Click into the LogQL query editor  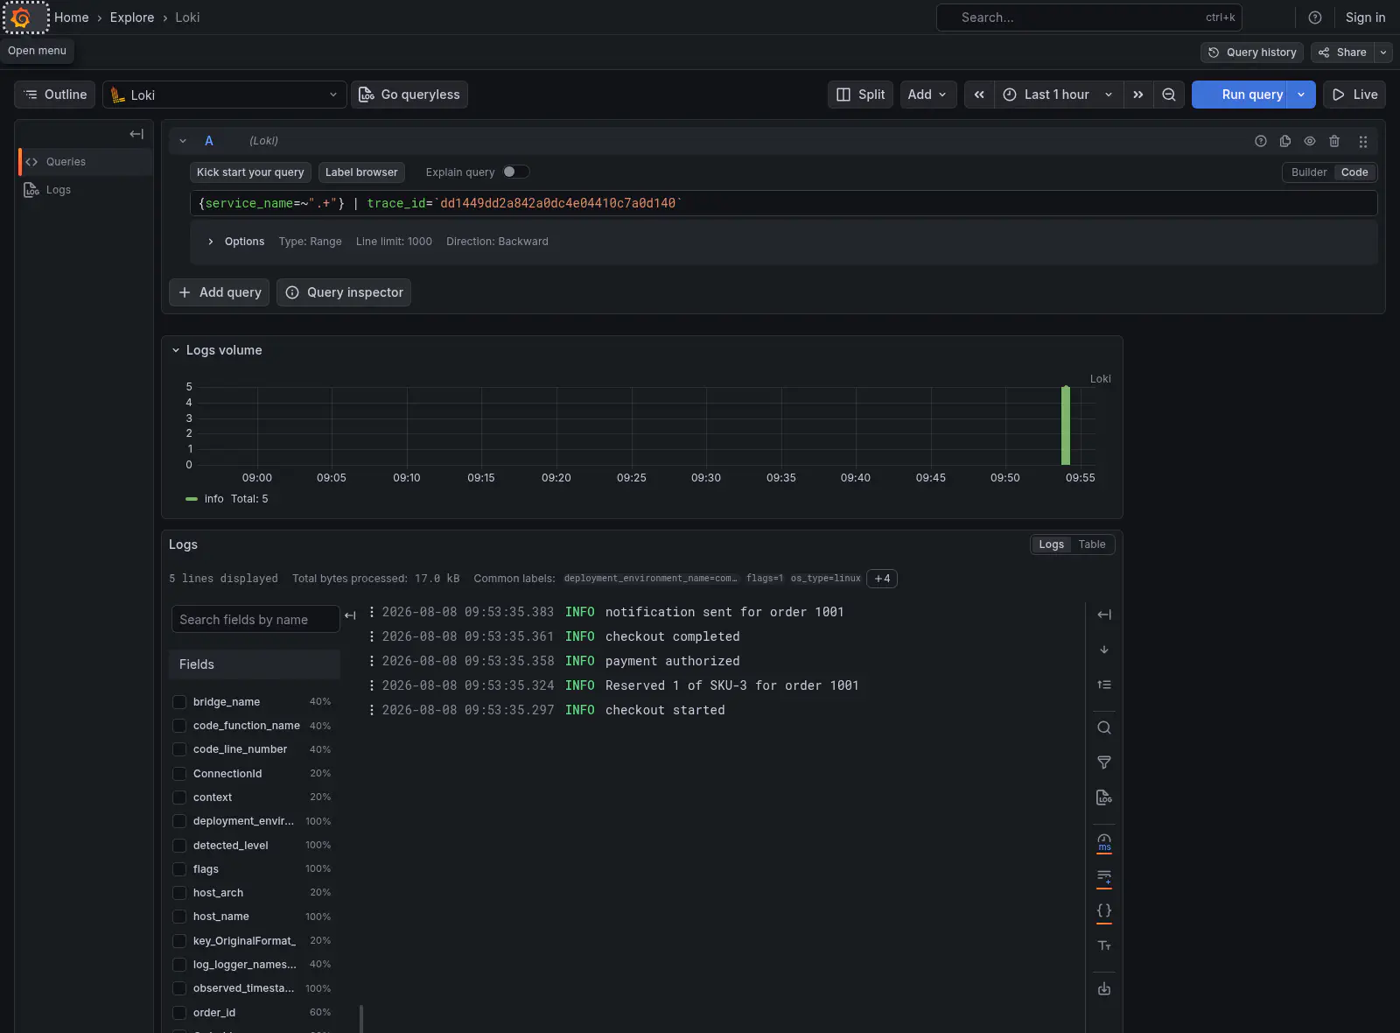point(783,203)
